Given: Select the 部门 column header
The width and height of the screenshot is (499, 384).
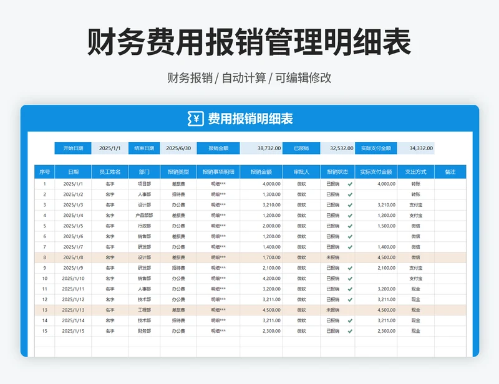Looking at the screenshot, I should click(144, 172).
